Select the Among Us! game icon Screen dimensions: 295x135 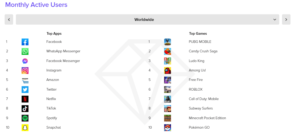coord(168,70)
